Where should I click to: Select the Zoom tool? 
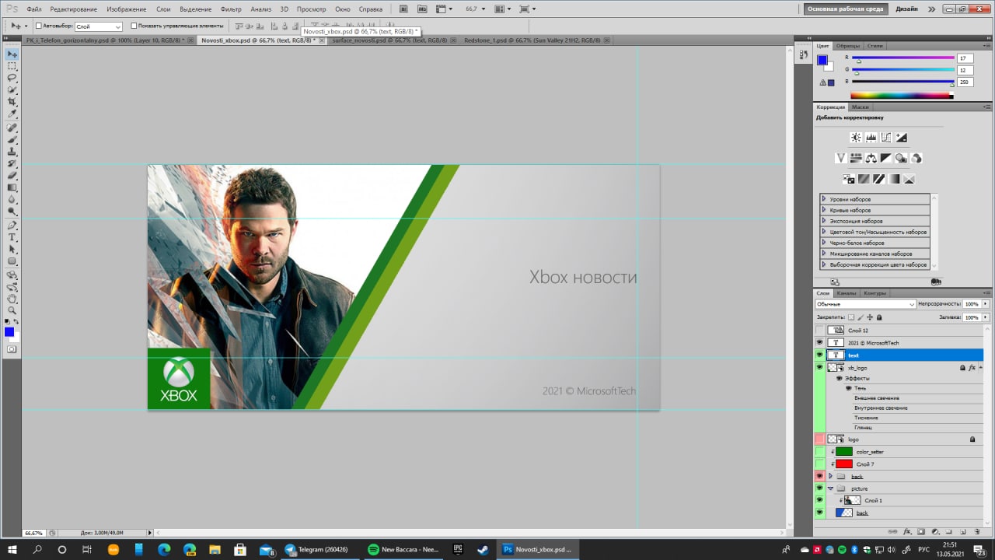pos(12,310)
